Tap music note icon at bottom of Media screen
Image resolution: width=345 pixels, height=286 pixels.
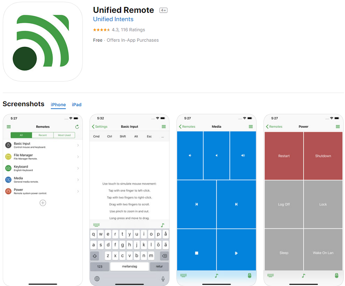[x=216, y=276]
